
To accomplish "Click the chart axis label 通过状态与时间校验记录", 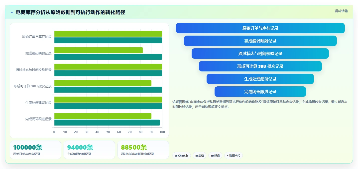I will 34,70.
